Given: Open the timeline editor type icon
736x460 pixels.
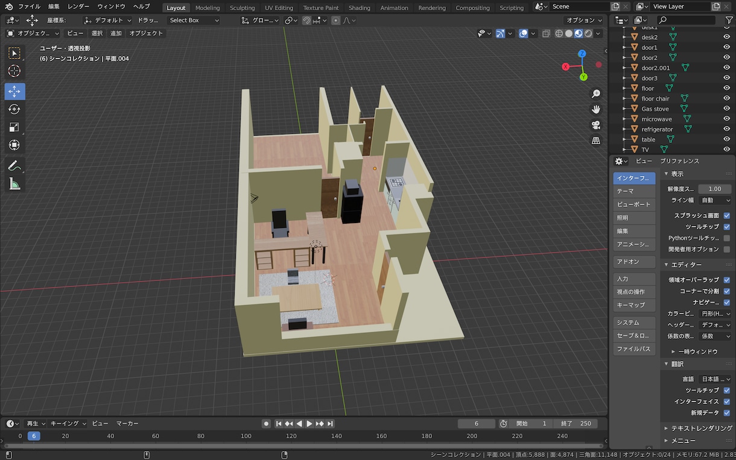Looking at the screenshot, I should pyautogui.click(x=12, y=423).
